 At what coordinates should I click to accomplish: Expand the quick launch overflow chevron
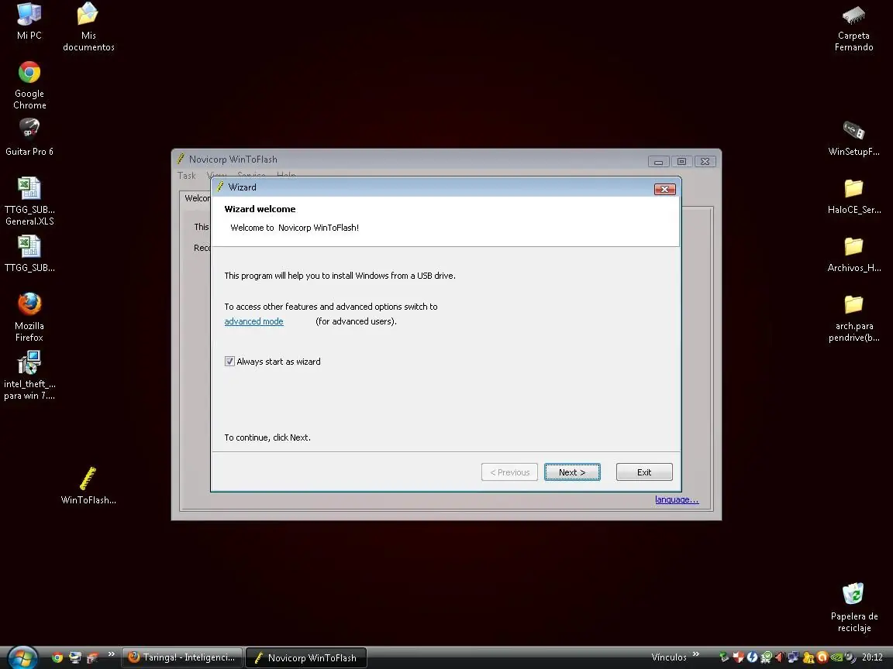111,654
